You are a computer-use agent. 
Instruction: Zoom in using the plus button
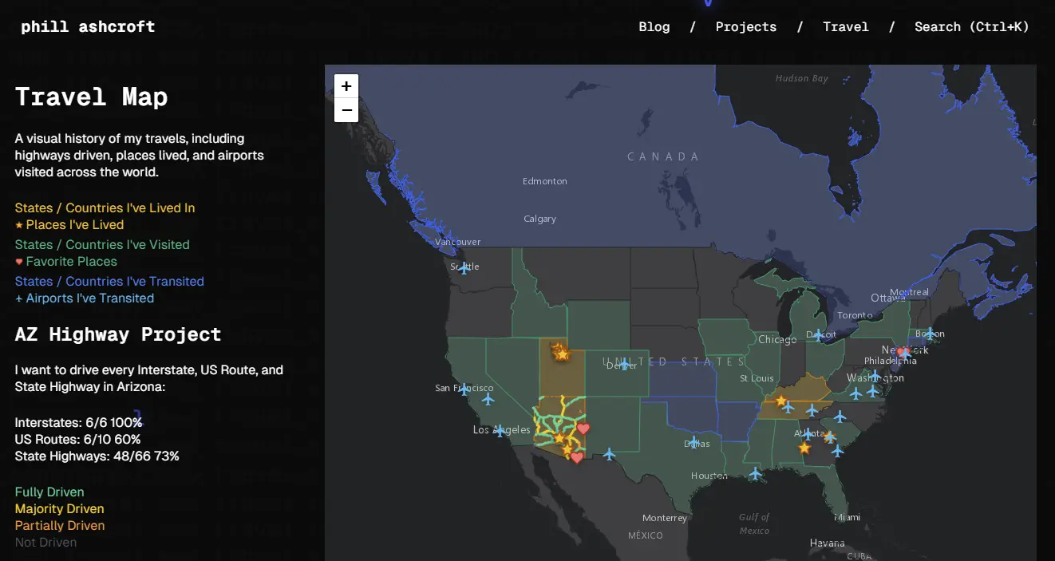click(346, 85)
